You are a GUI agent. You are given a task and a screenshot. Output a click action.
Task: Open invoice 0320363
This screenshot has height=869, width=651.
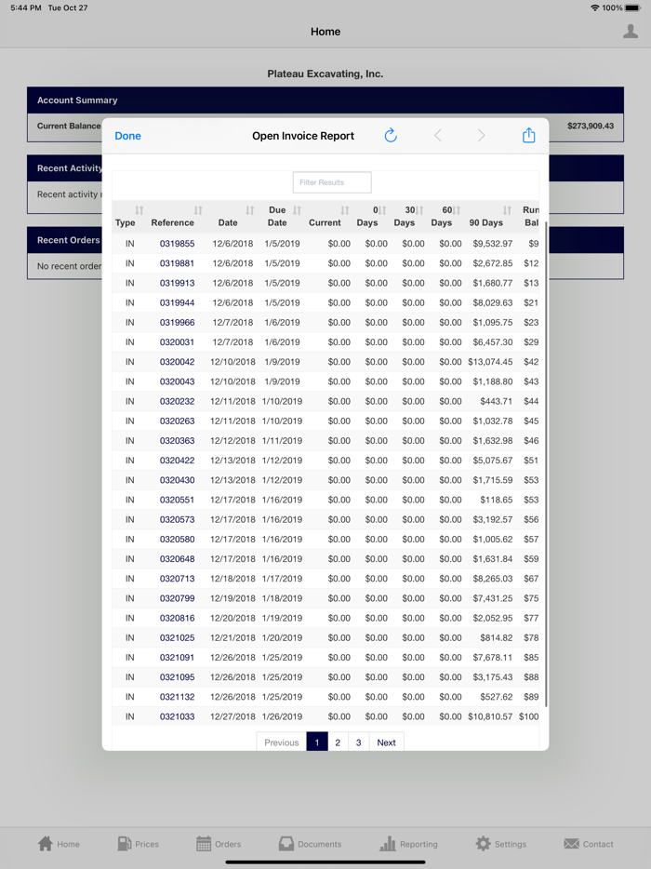click(x=178, y=441)
